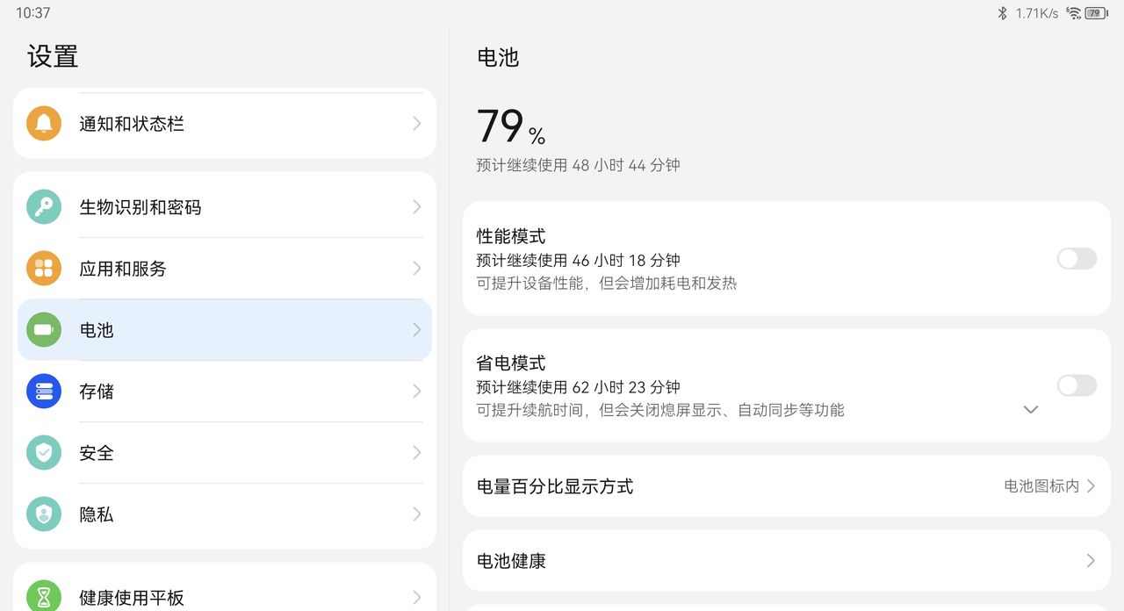Open 应用和服务 via its grid icon

43,269
